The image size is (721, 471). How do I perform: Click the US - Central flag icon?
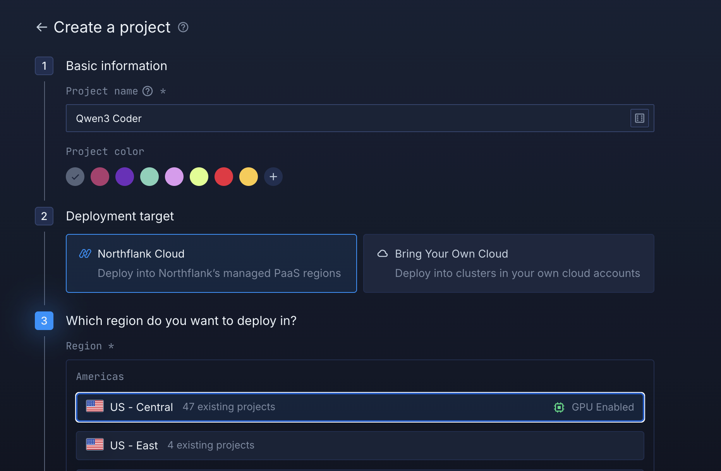pos(95,406)
